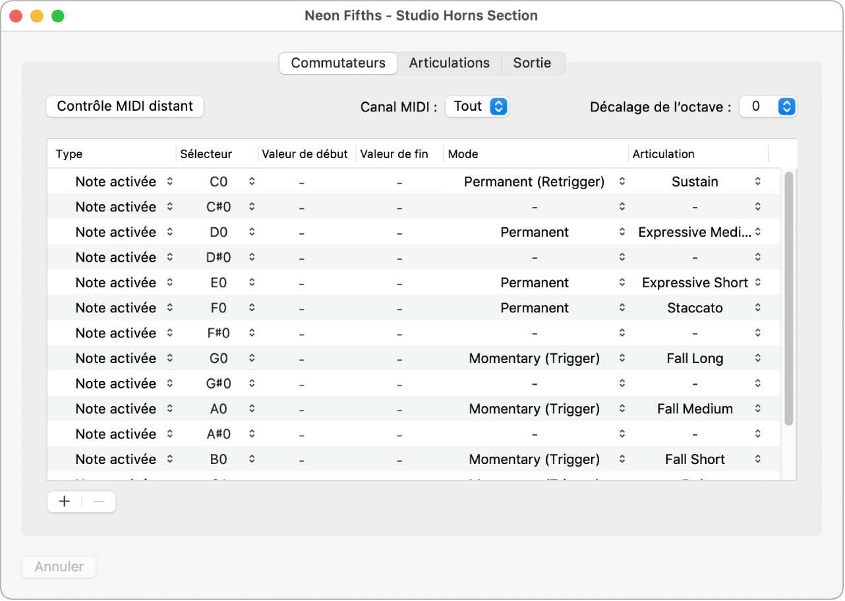The image size is (845, 601).
Task: Click the Articulation column header
Action: pos(663,154)
